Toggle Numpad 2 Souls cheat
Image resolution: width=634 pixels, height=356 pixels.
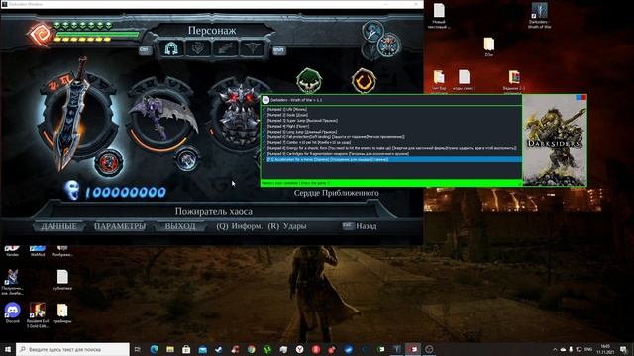[287, 115]
